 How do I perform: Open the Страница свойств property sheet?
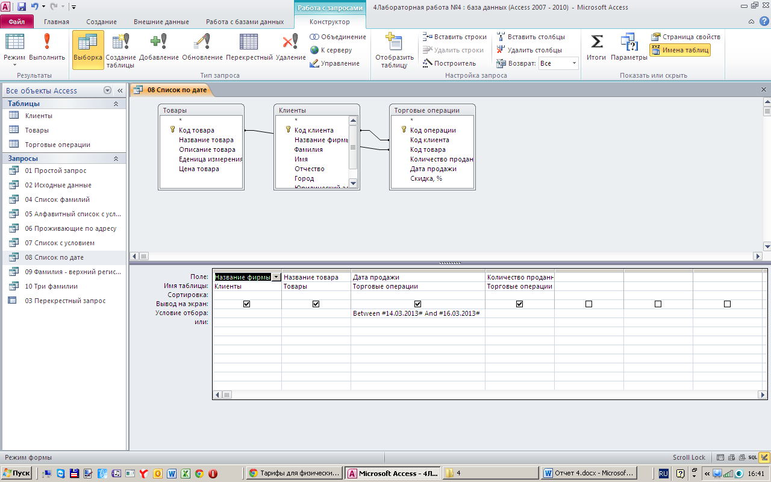pyautogui.click(x=686, y=37)
